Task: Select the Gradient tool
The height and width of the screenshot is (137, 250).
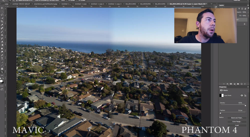Action: pyautogui.click(x=2, y=45)
